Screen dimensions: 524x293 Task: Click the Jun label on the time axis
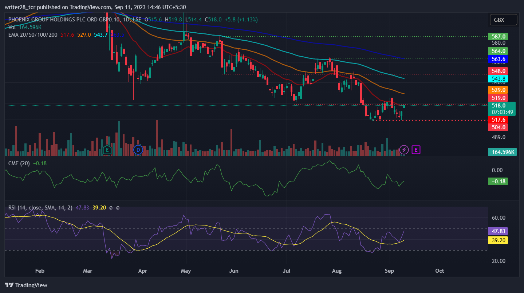[234, 271]
